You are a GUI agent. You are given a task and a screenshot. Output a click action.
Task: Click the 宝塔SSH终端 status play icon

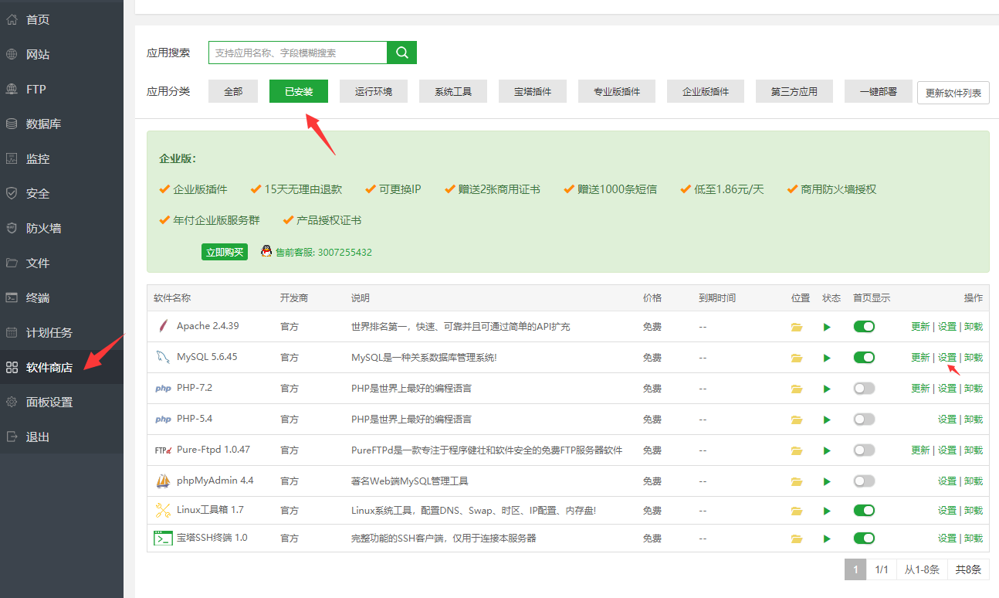point(827,539)
